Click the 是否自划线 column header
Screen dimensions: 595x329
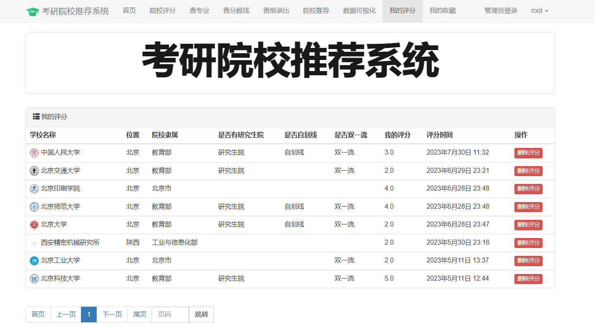(301, 135)
